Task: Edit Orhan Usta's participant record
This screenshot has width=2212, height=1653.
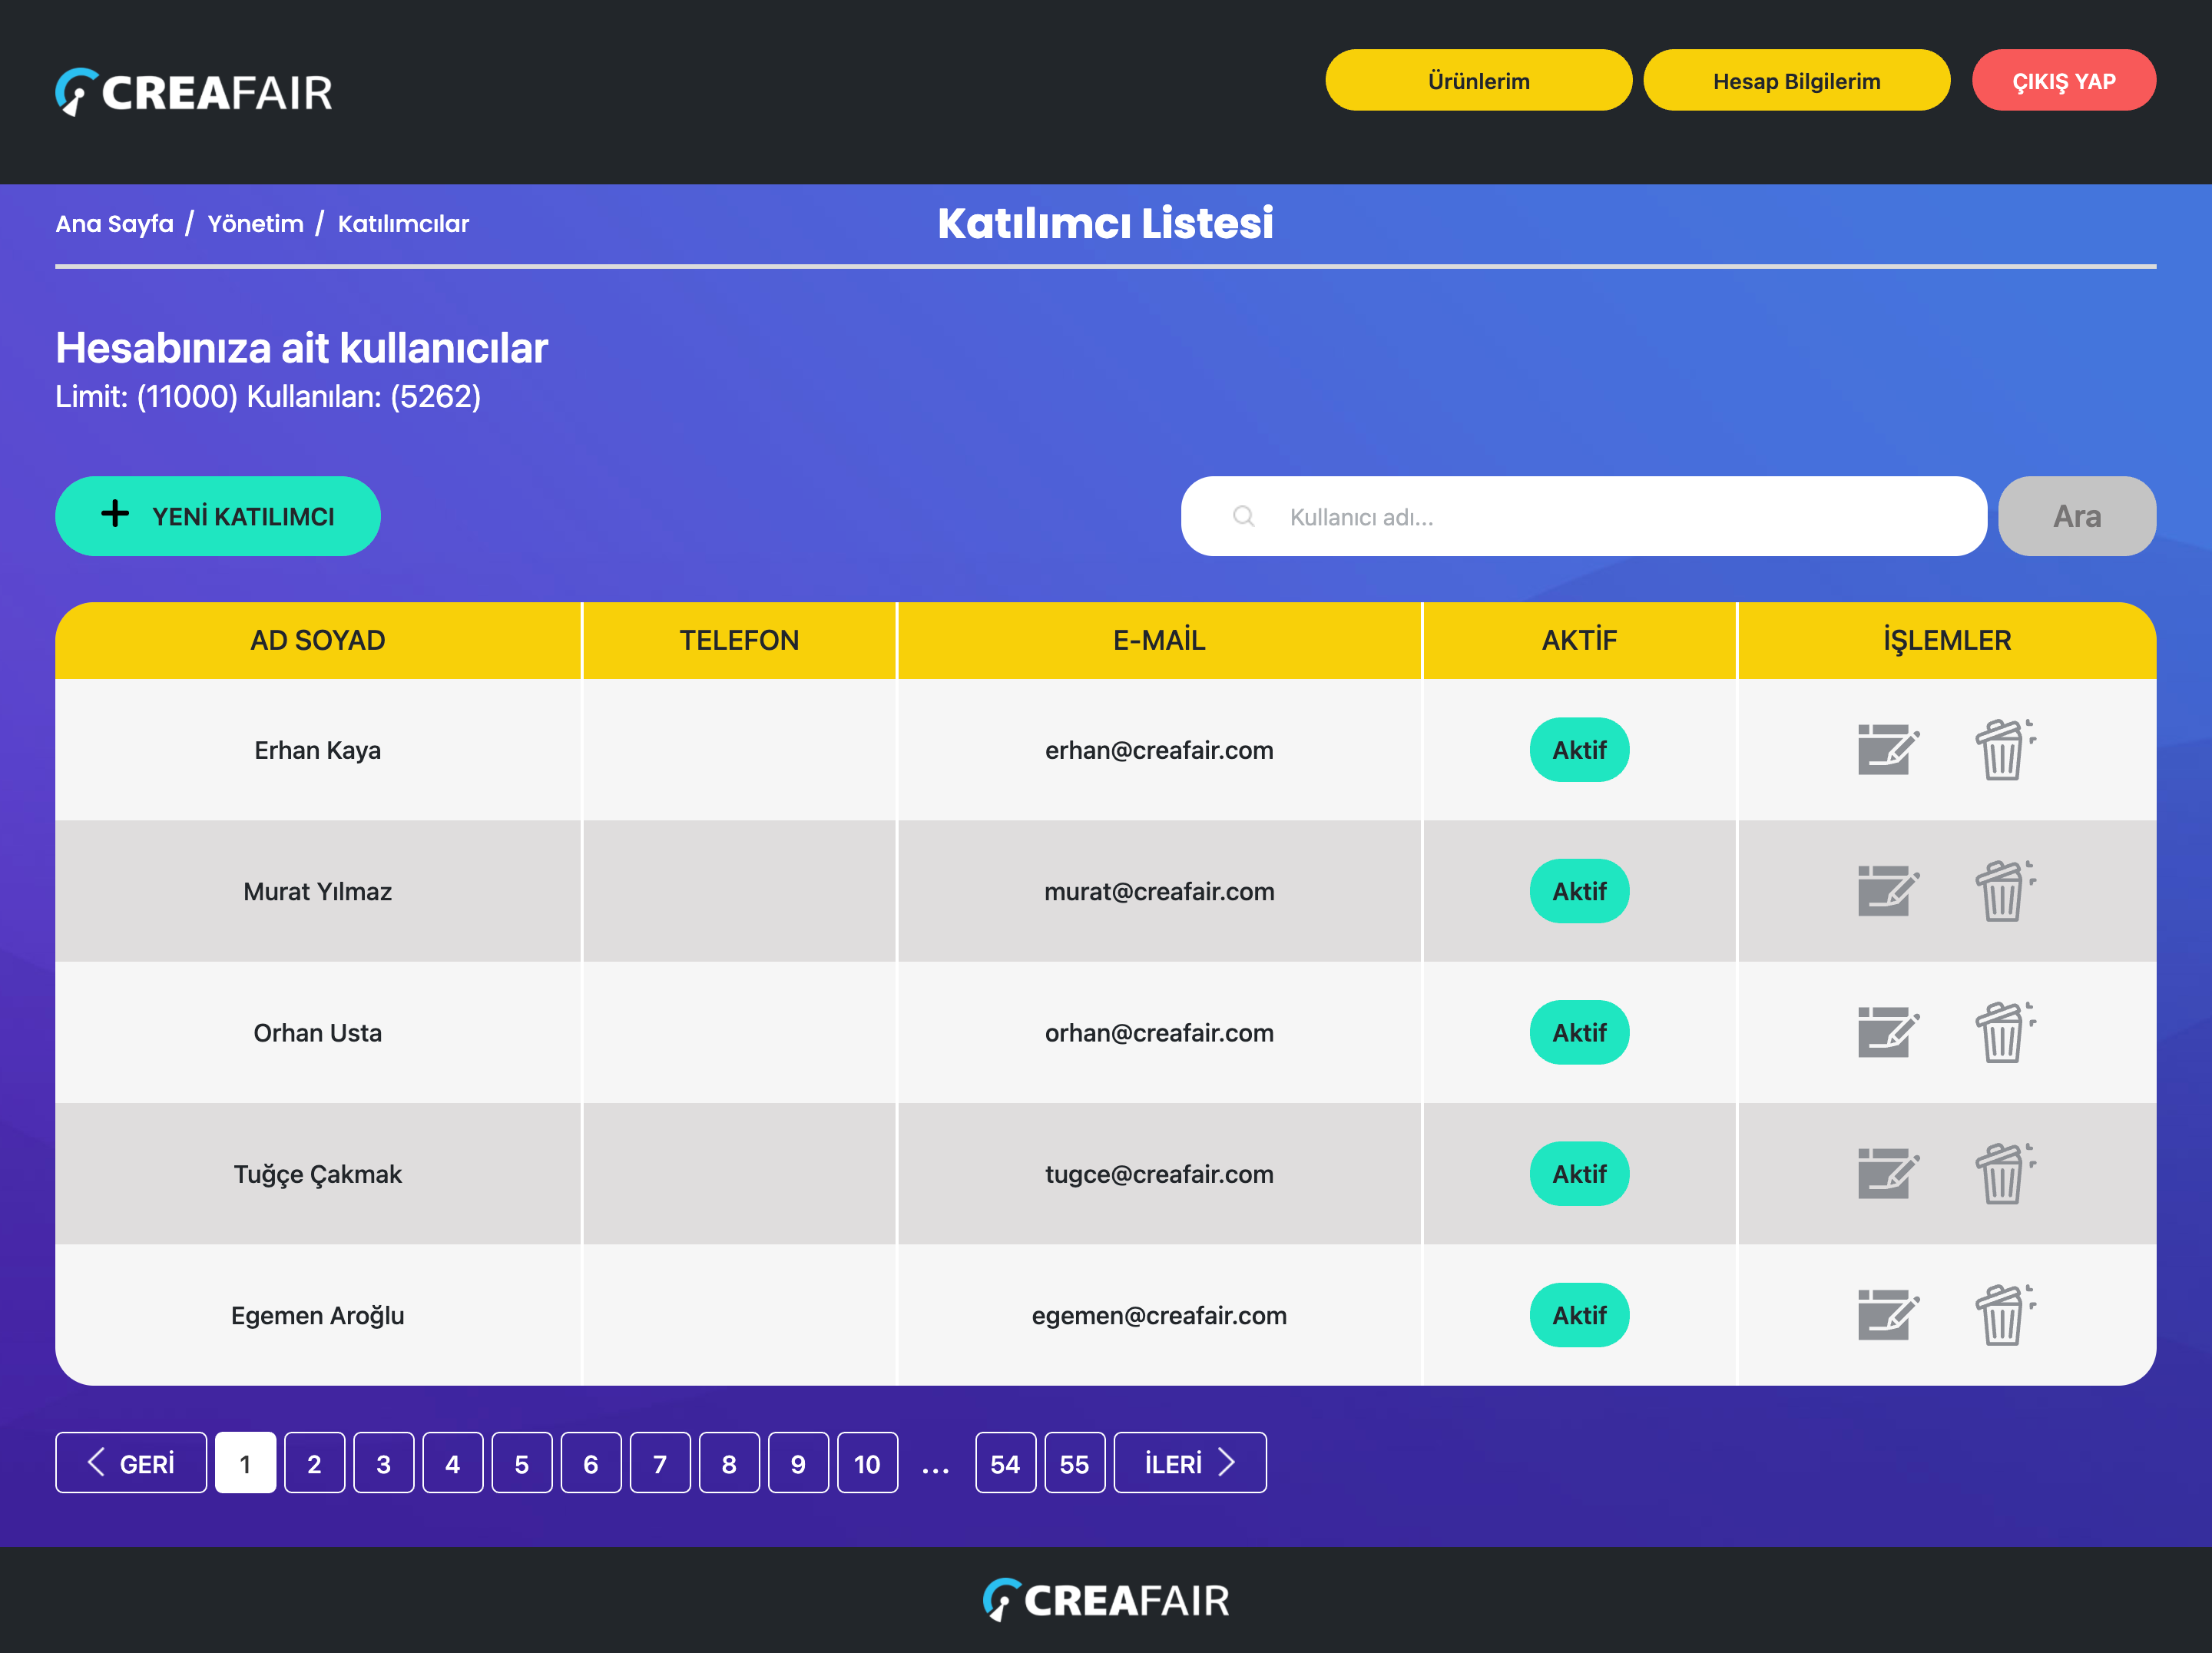Action: pos(1888,1032)
